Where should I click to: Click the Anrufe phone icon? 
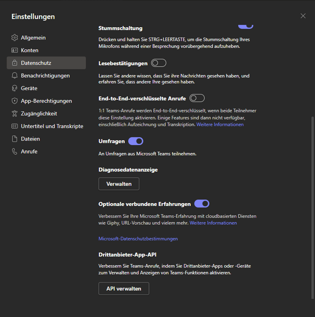click(14, 151)
